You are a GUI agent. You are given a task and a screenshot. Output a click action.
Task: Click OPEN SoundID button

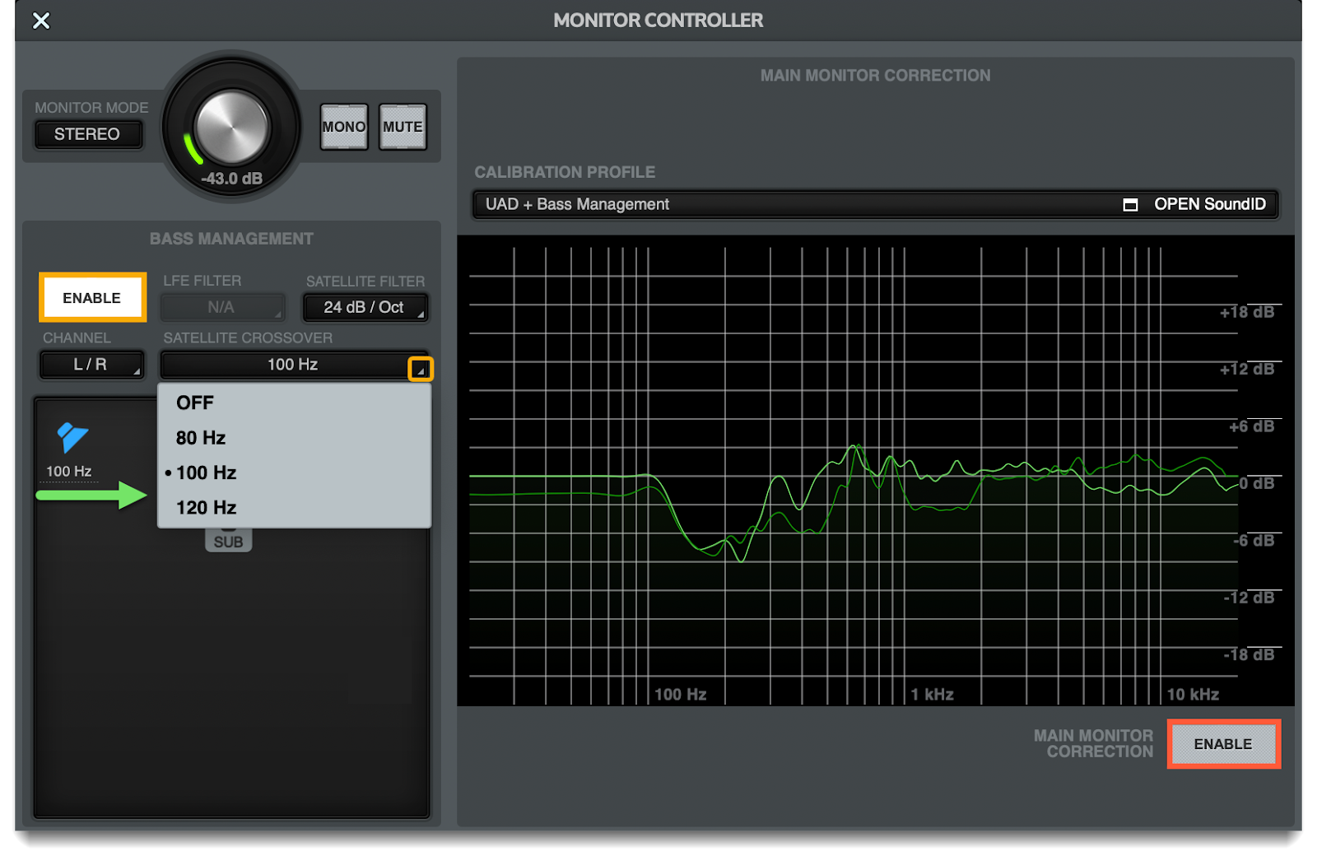[1209, 204]
